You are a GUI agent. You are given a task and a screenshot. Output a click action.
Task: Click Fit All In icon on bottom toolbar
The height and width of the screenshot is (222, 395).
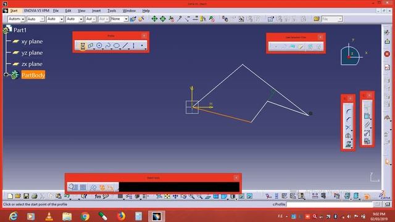tap(167, 196)
